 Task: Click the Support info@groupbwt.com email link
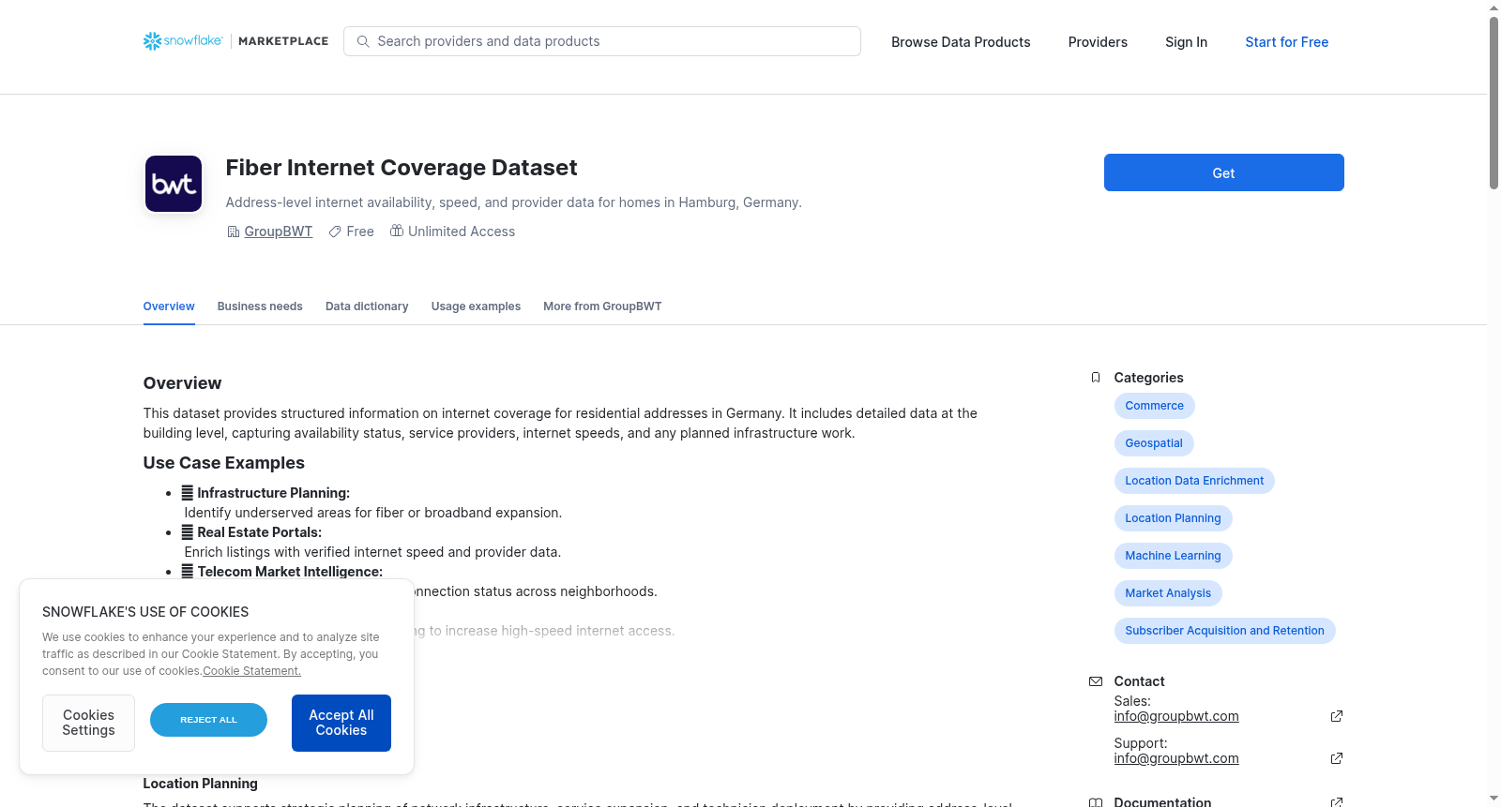1176,758
